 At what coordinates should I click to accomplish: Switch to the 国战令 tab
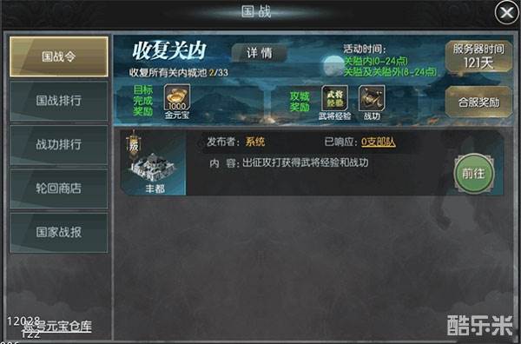[59, 56]
